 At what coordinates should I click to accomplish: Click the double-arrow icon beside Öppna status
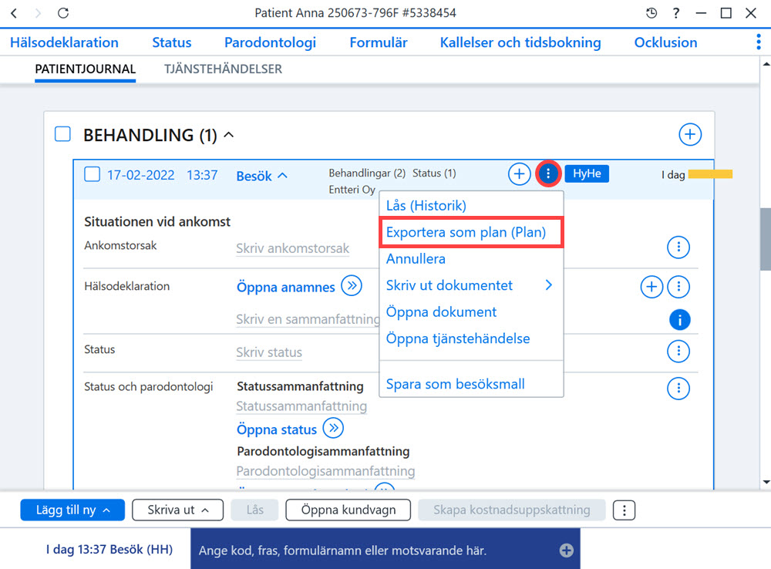(x=333, y=428)
